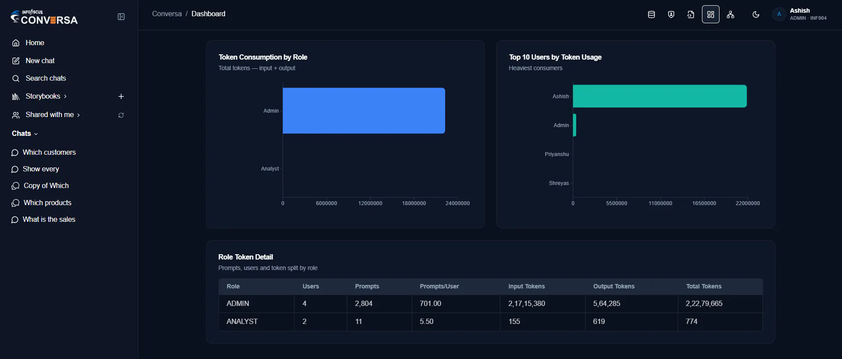Open chat 'Which customers'
Image resolution: width=842 pixels, height=359 pixels.
pos(49,152)
